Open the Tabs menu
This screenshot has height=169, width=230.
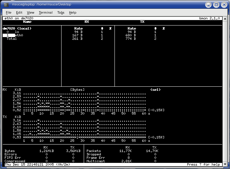tap(61, 13)
